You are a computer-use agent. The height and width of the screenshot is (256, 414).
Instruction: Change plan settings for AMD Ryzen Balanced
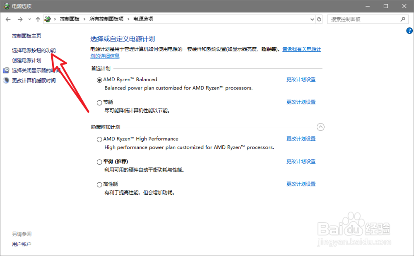[x=301, y=79]
